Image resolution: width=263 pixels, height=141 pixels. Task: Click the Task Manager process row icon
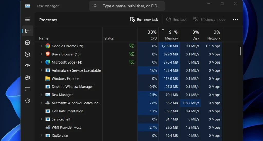point(48,95)
